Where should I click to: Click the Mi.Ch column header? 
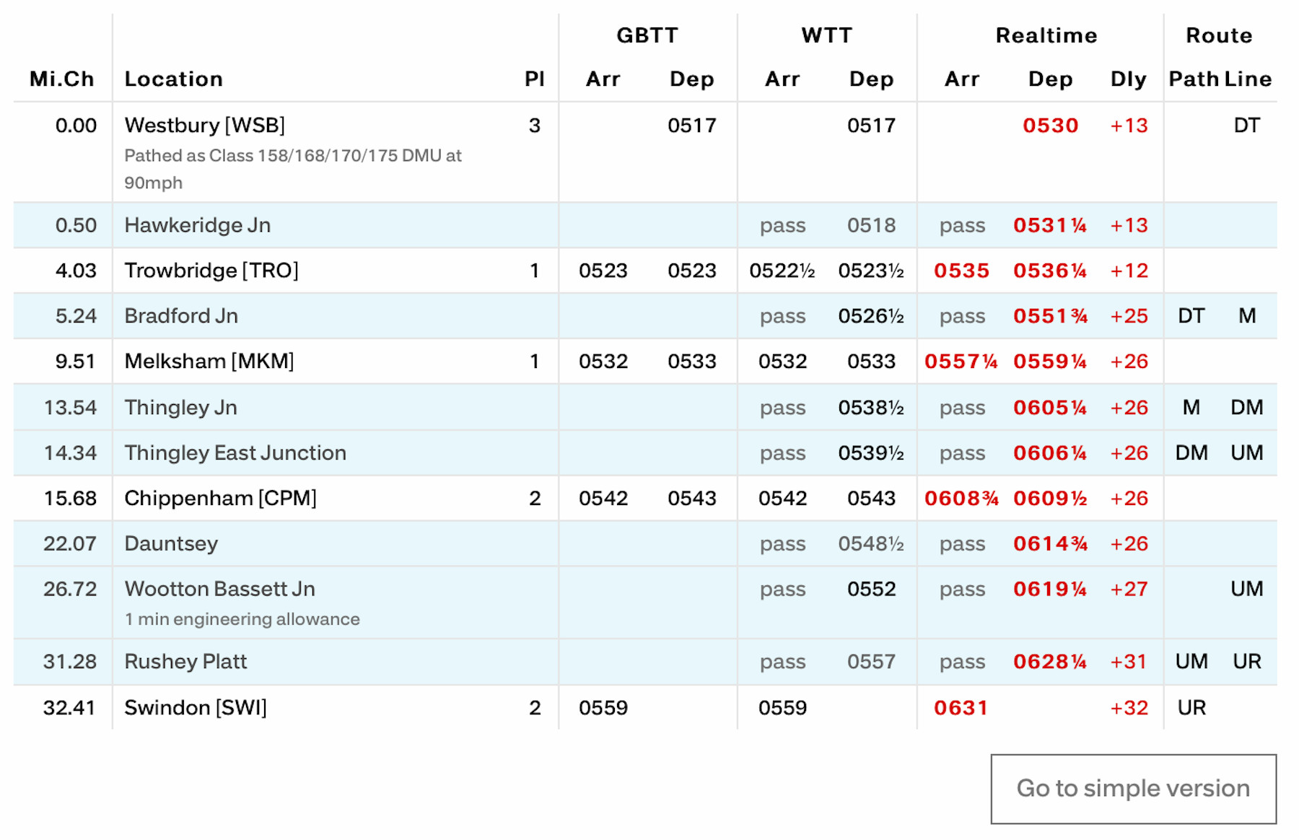pos(61,79)
